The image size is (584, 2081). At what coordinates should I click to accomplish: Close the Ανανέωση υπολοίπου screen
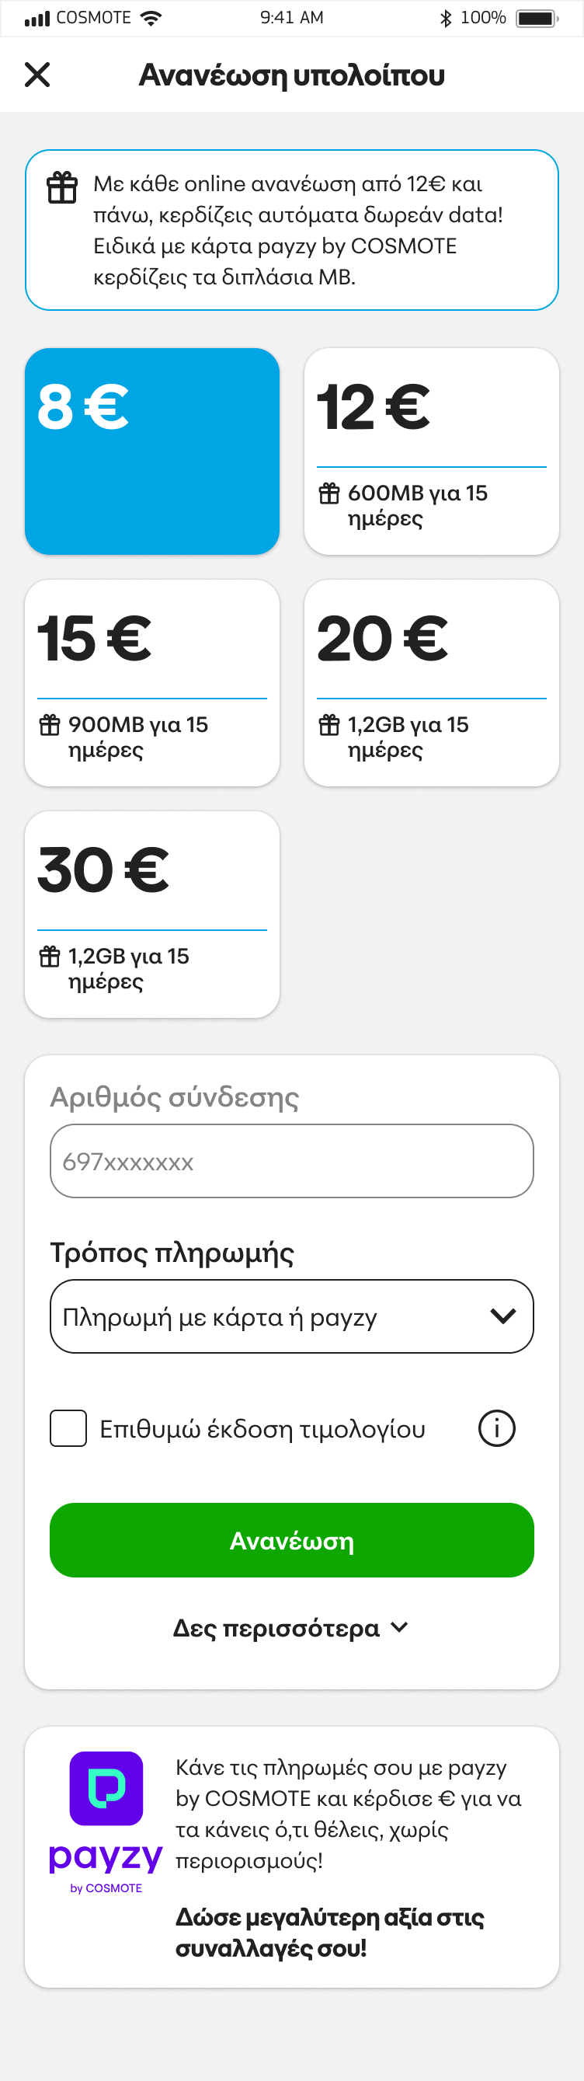pyautogui.click(x=37, y=75)
